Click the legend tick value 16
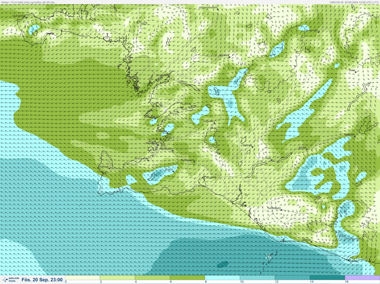 [346, 282]
